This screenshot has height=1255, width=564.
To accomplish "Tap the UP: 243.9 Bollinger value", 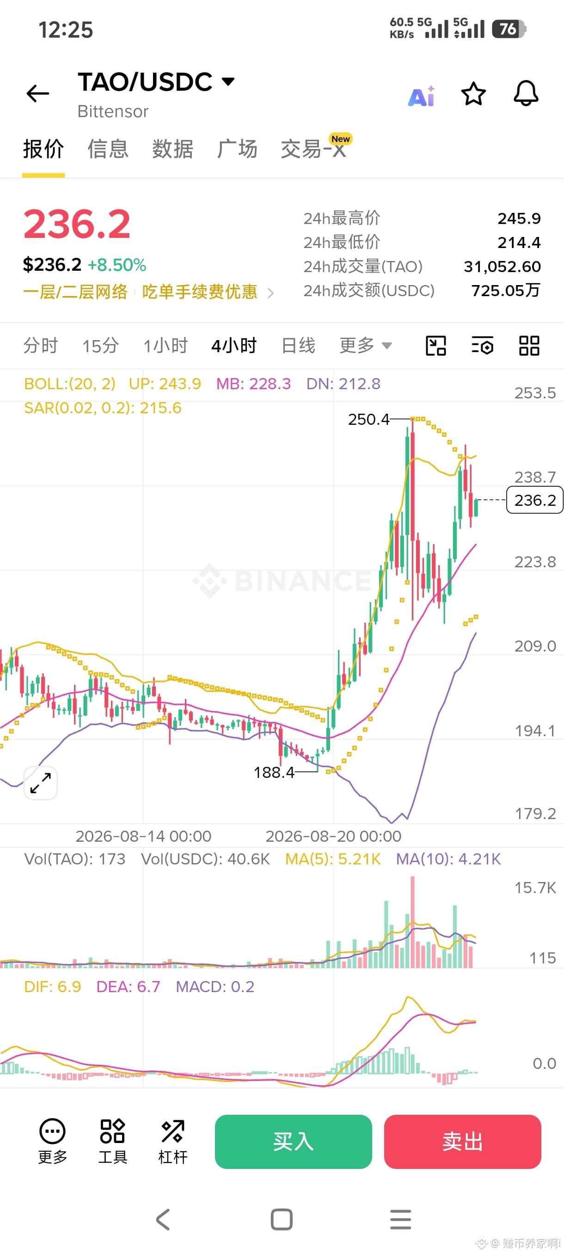I will point(165,384).
